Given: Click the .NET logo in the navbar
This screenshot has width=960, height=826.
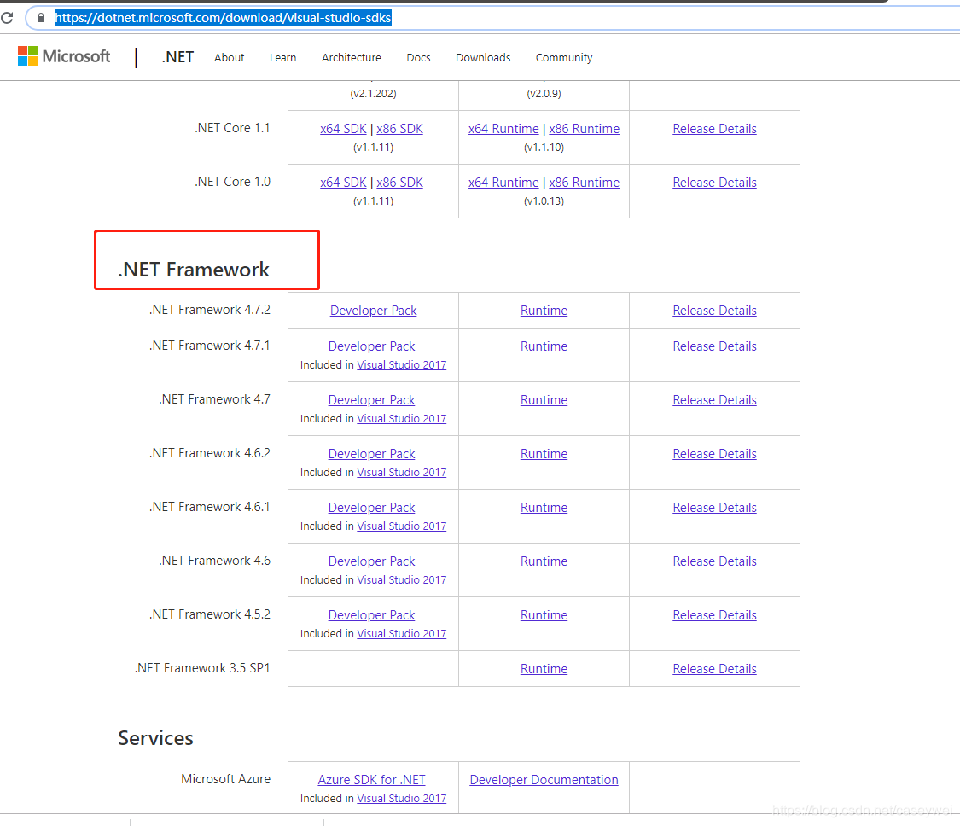Looking at the screenshot, I should tap(177, 56).
